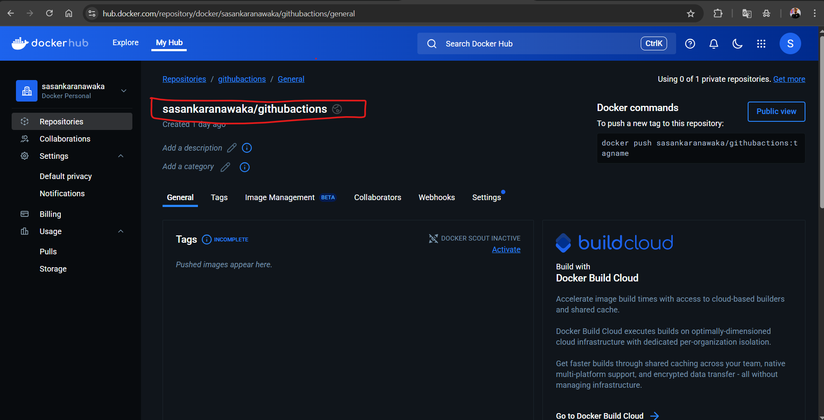Open Pulls usage page
Screen dimensions: 824x420
(x=48, y=252)
